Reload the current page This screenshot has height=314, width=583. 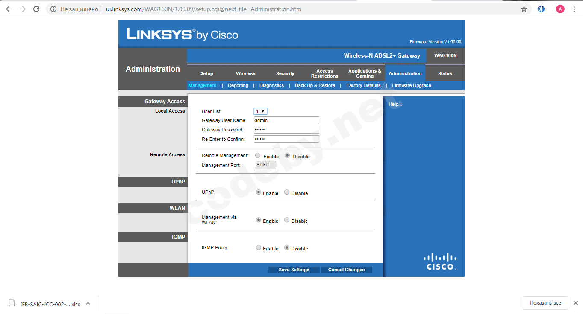pos(36,9)
